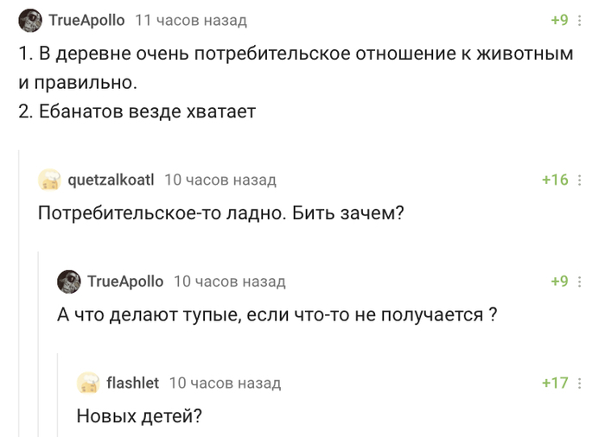Open the quetzalkoatl username link
The width and height of the screenshot is (605, 437).
pos(111,180)
